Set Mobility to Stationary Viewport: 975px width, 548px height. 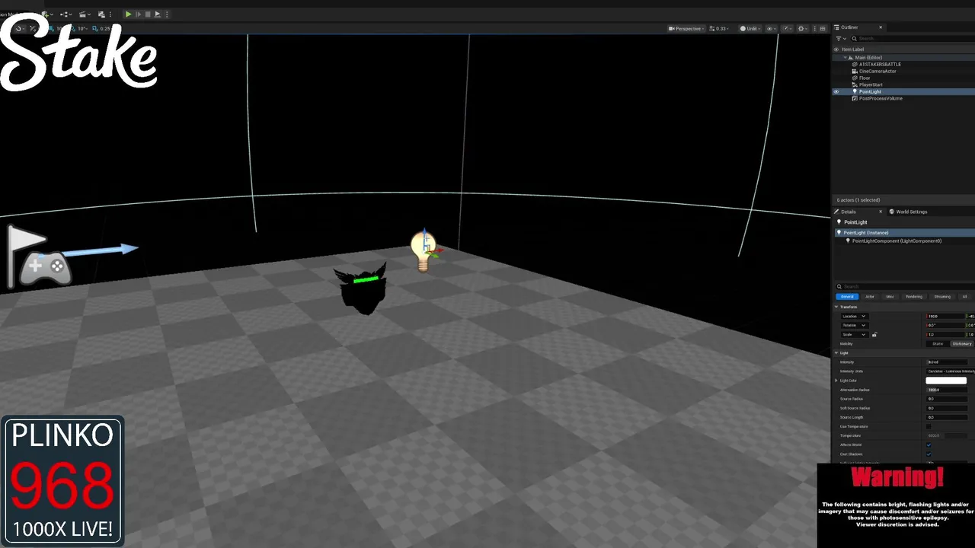click(962, 344)
